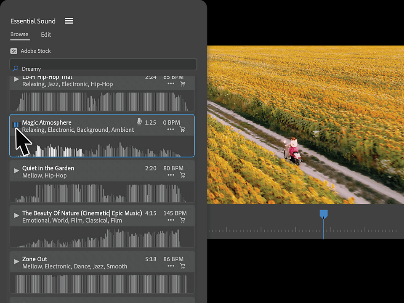
Task: Click the sunflower field video preview
Action: pyautogui.click(x=306, y=125)
